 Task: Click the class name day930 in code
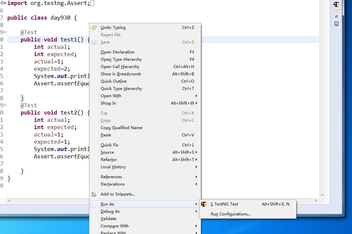[60, 18]
